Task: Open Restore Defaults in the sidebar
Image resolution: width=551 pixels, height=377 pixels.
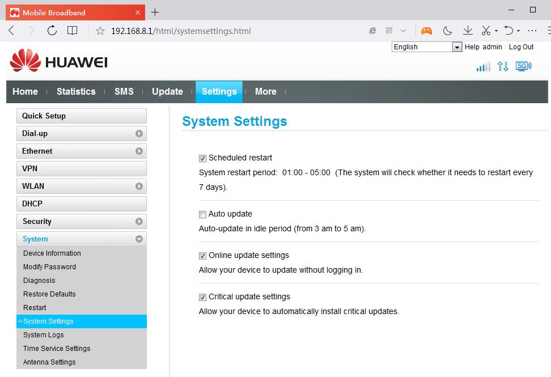Action: point(49,294)
